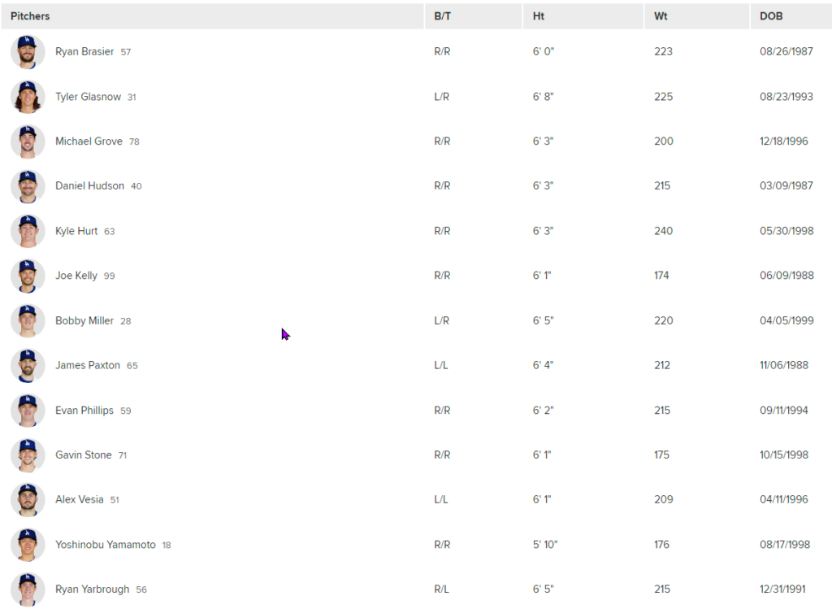The image size is (832, 609).
Task: Click Daniel Hudson's profile photo
Action: tap(28, 186)
